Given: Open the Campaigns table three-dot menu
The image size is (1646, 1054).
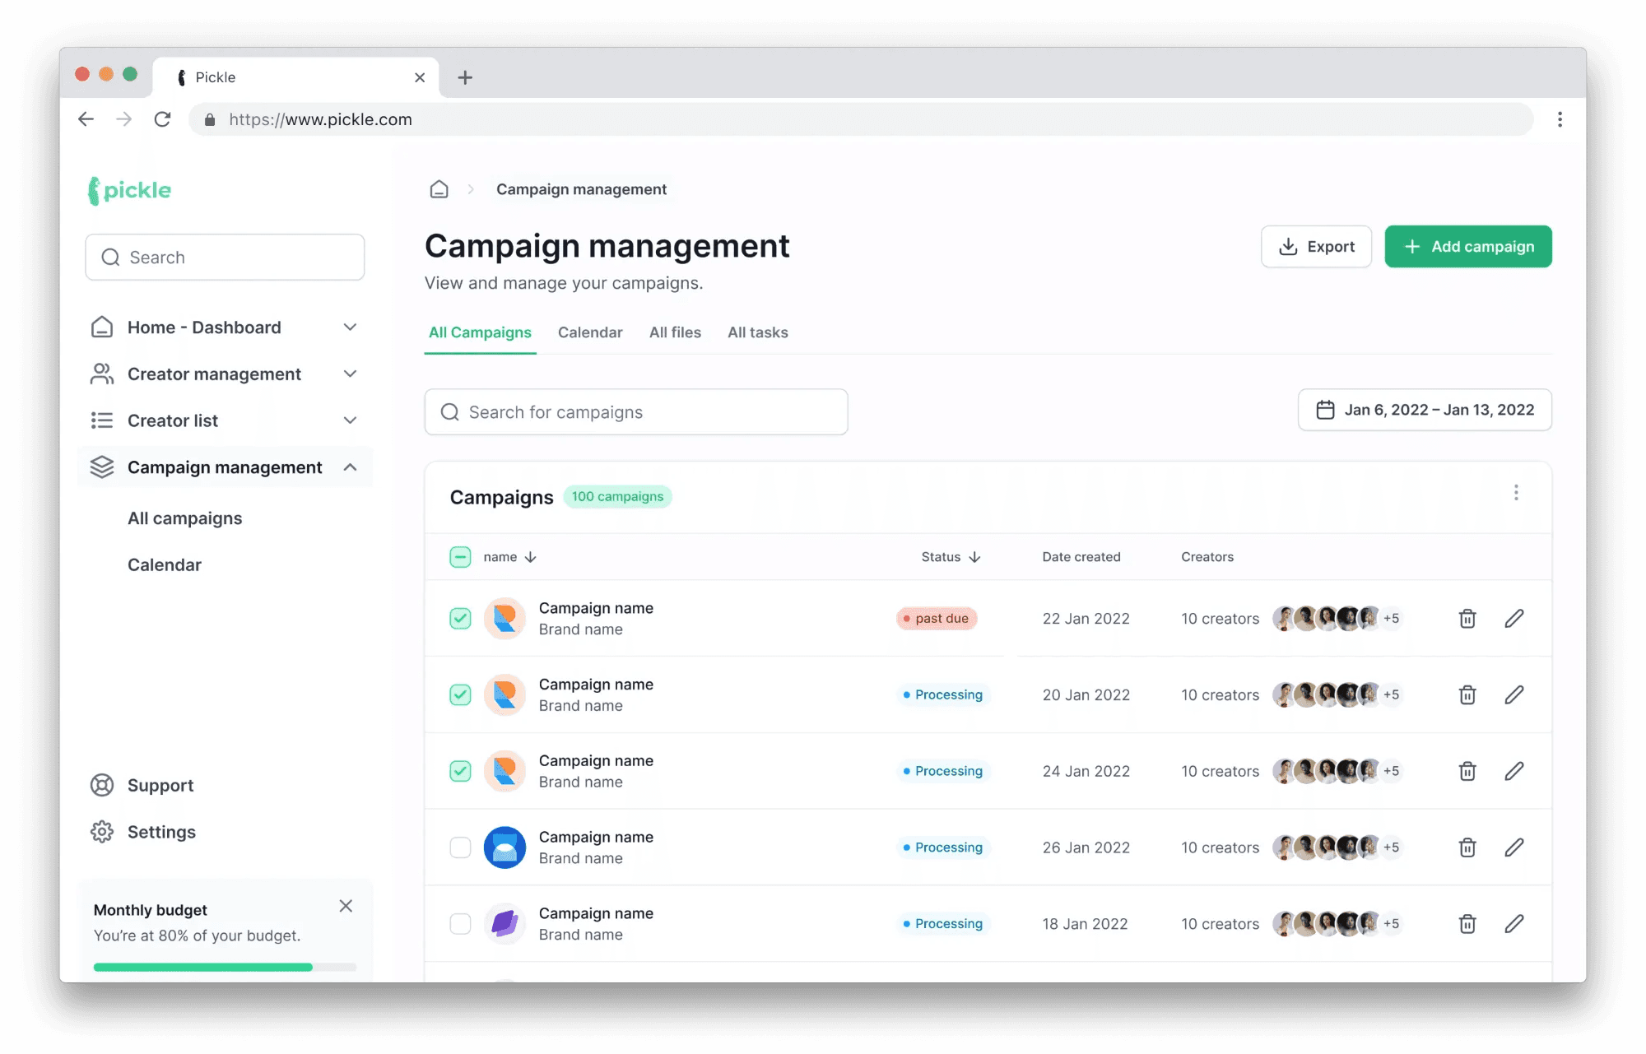Looking at the screenshot, I should pos(1516,493).
